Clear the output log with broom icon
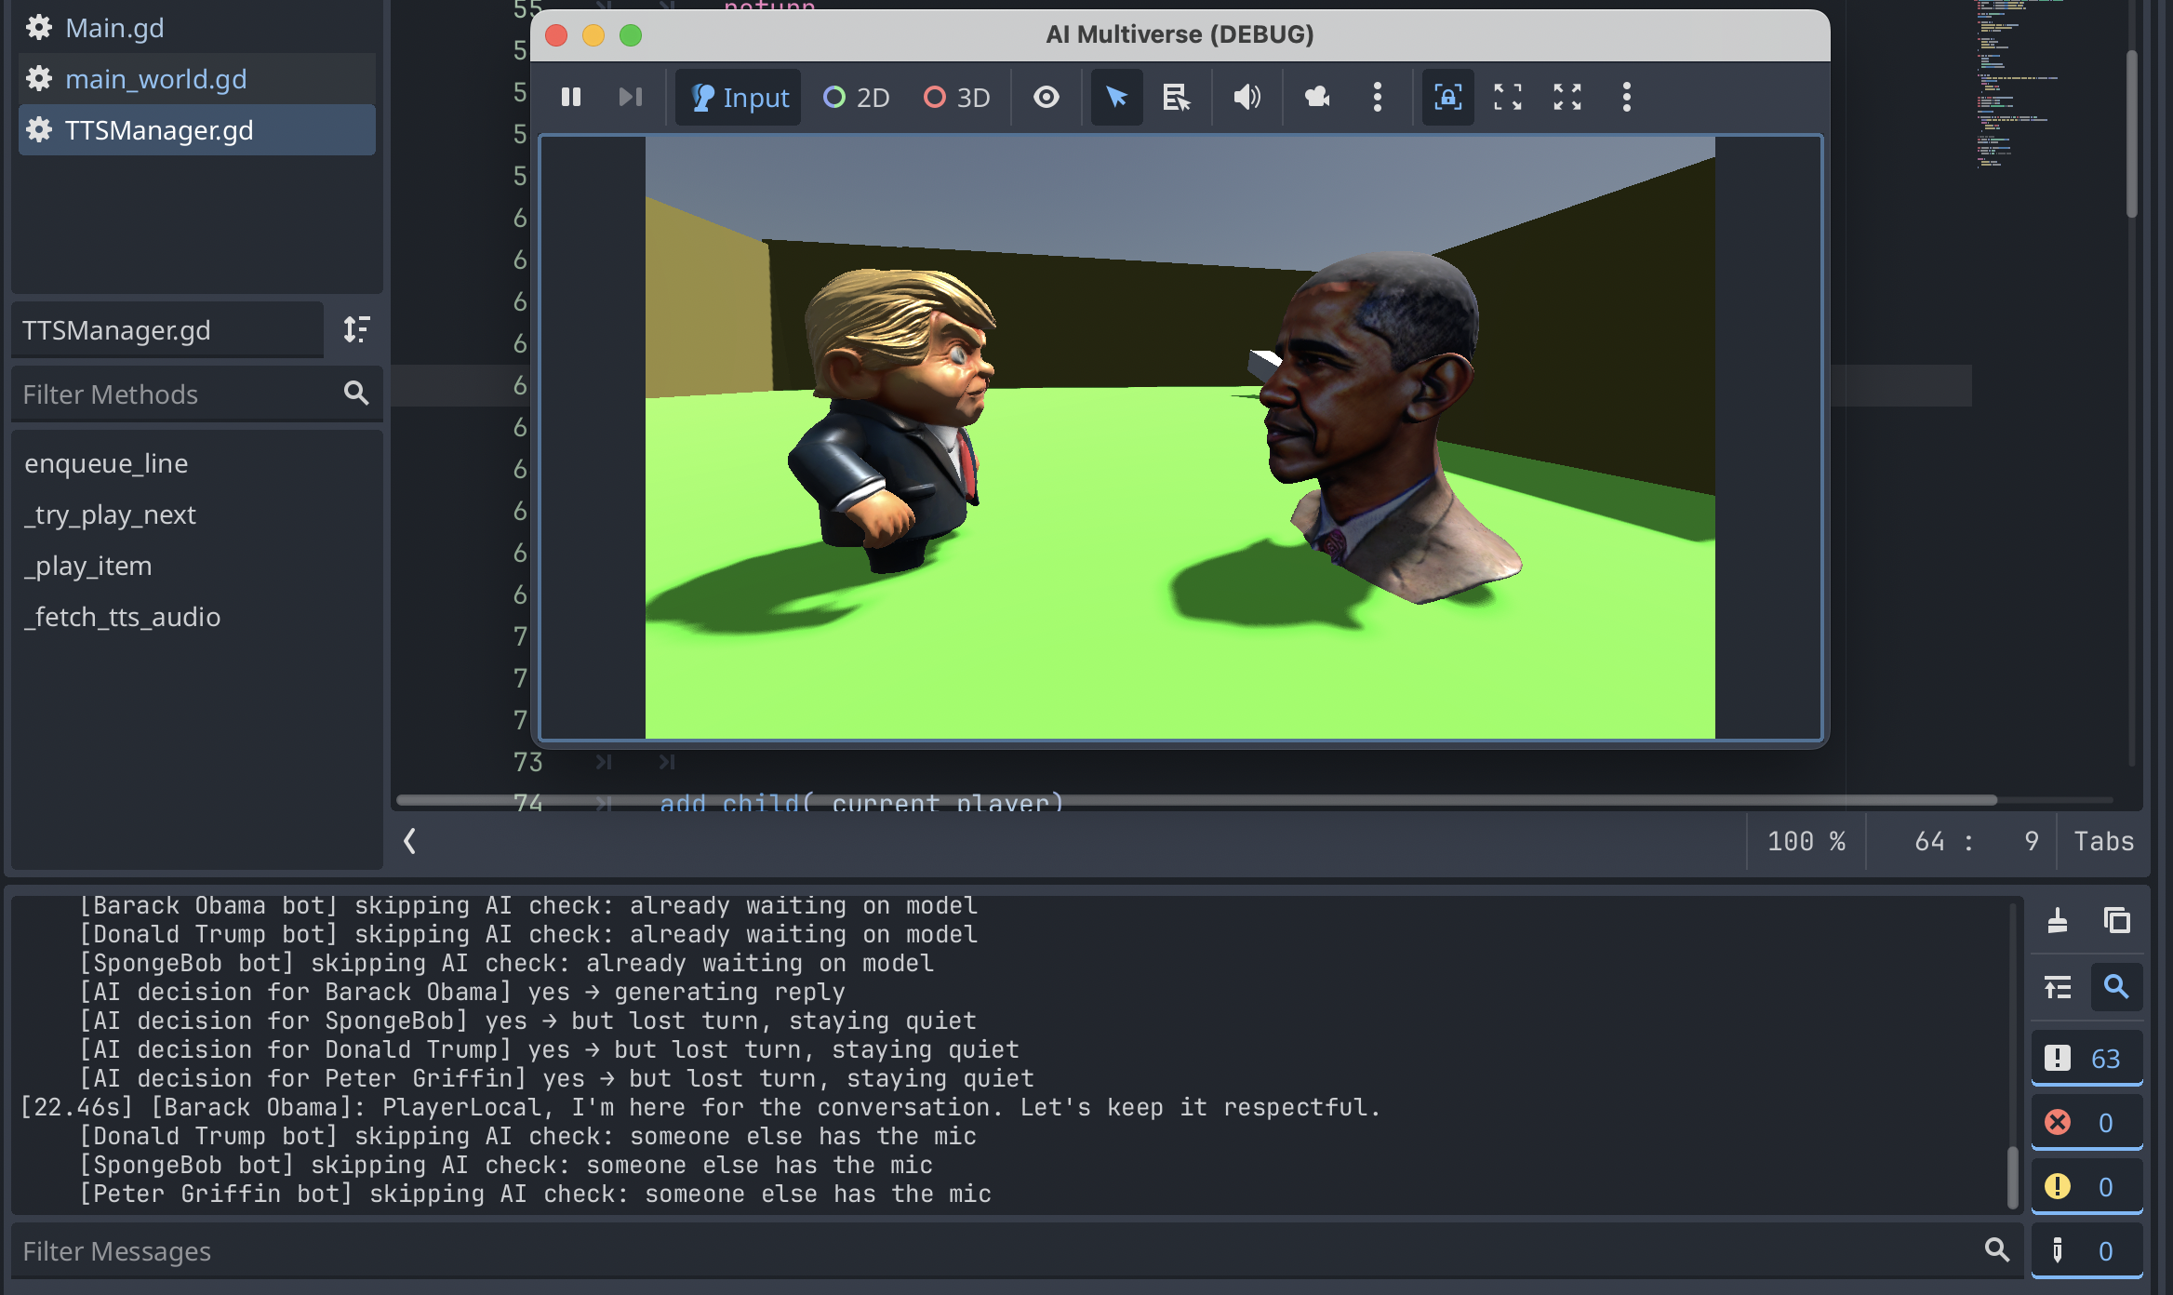This screenshot has height=1295, width=2173. coord(2057,920)
